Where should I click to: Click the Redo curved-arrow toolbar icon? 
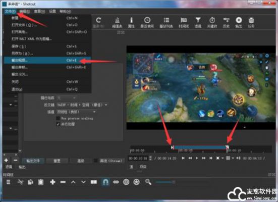pyautogui.click(x=98, y=20)
